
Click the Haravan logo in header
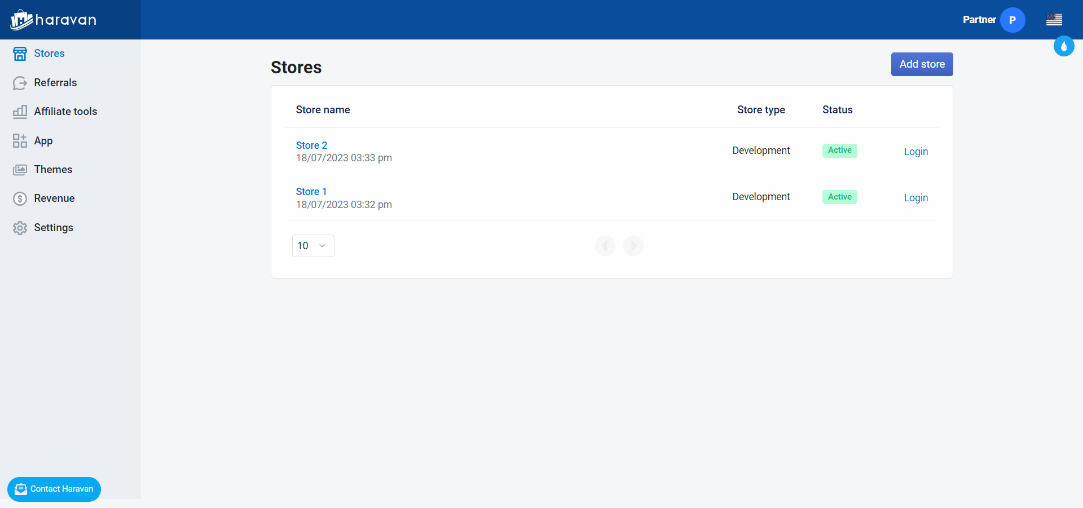tap(54, 20)
